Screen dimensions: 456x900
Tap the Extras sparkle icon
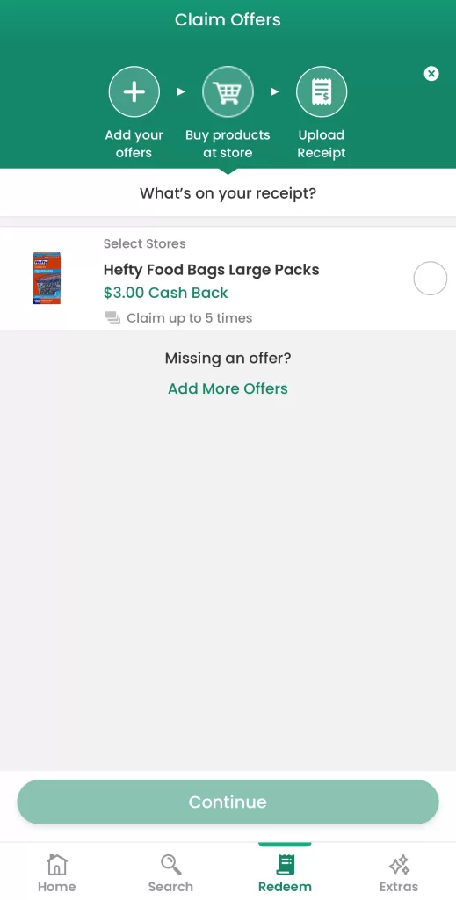pos(399,865)
